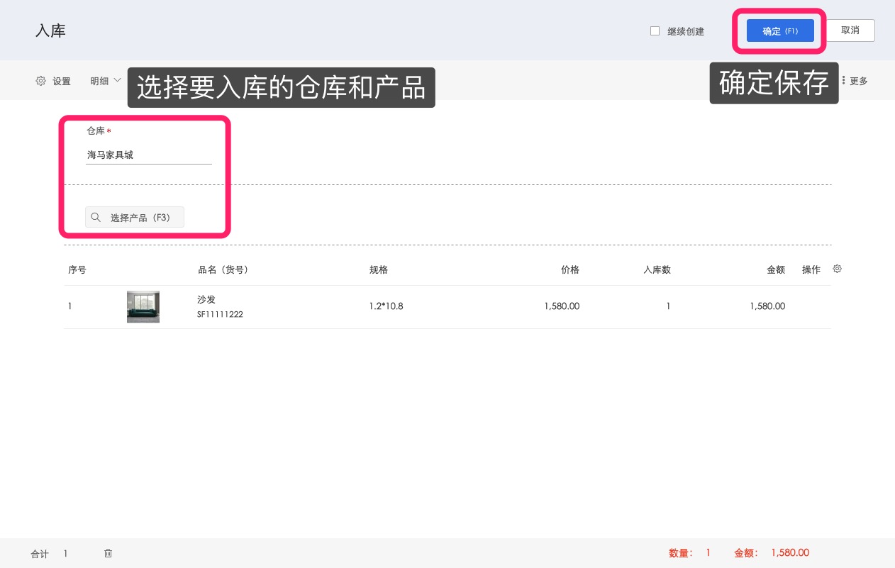Click the 更多 three-dot menu

pyautogui.click(x=855, y=81)
